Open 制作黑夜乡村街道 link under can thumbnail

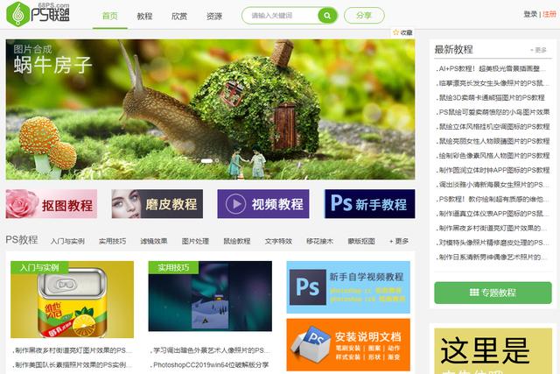(x=73, y=350)
